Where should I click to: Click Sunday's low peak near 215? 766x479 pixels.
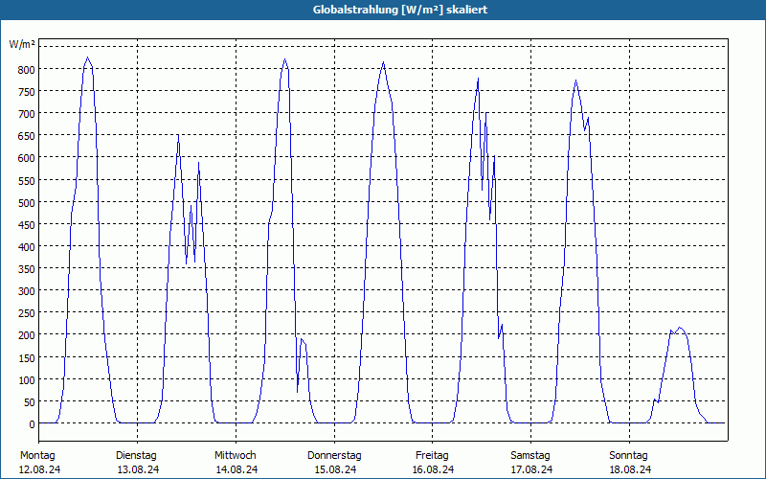pyautogui.click(x=680, y=328)
